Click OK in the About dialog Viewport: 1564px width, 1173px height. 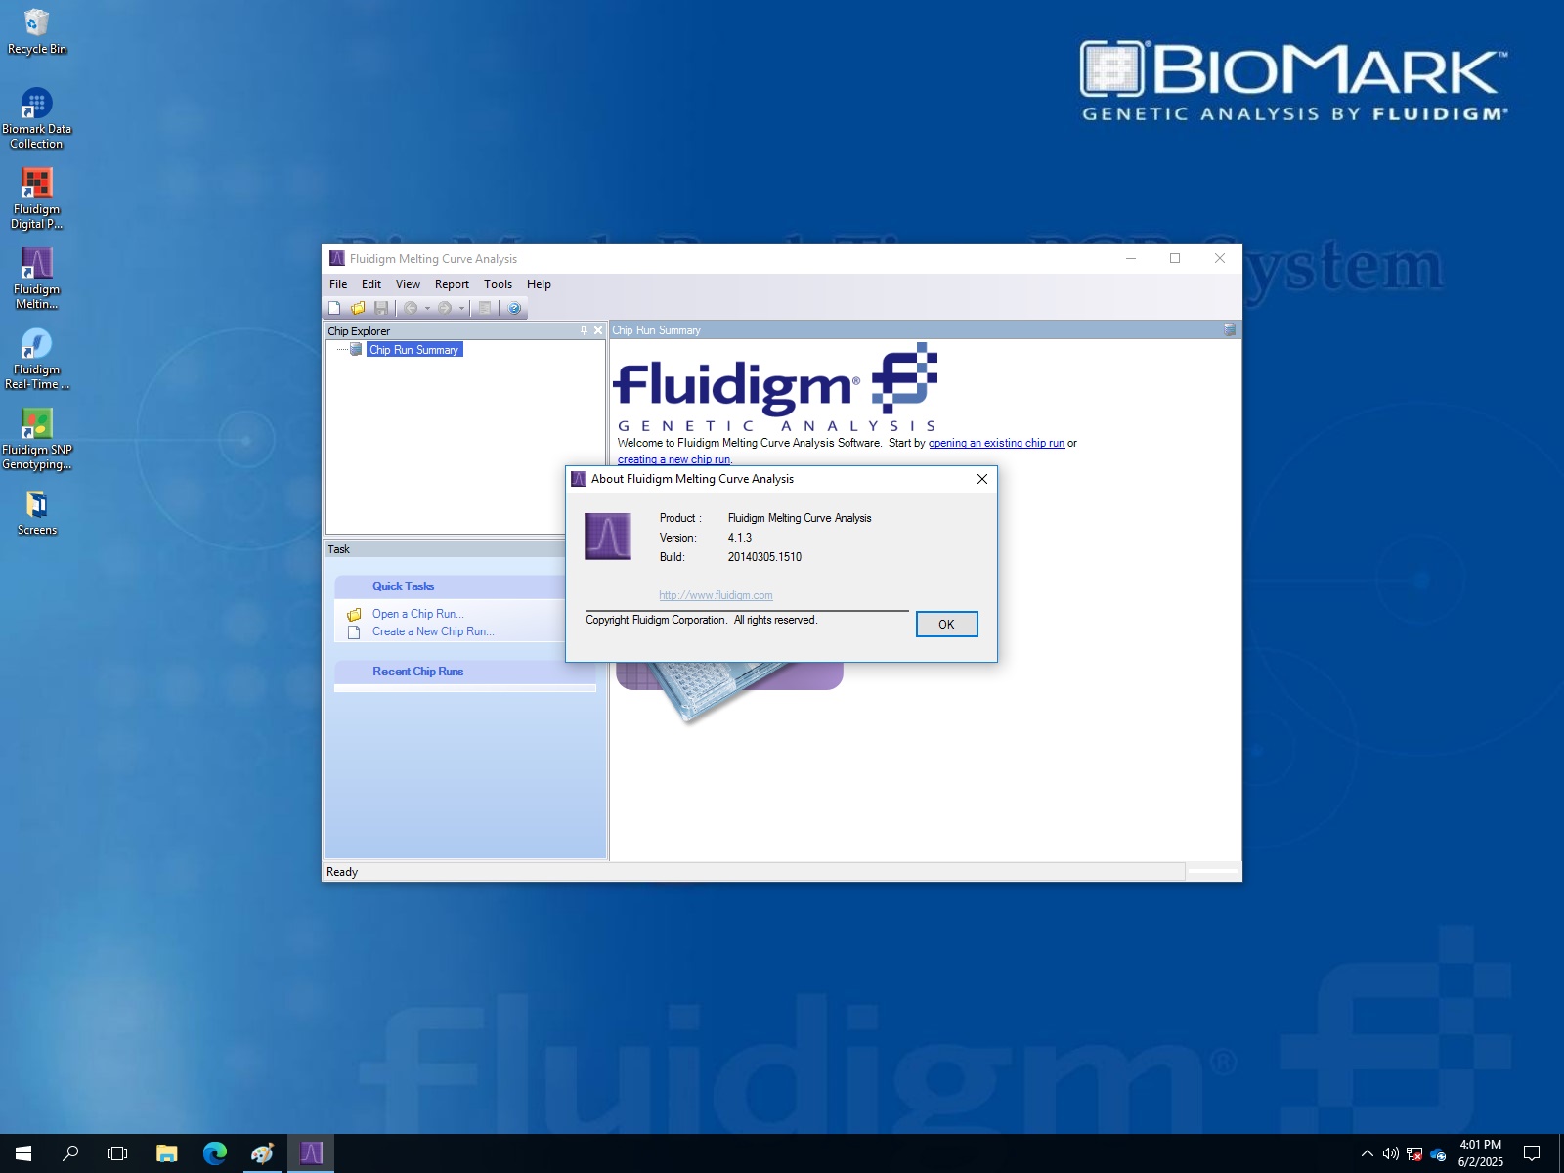tap(946, 625)
